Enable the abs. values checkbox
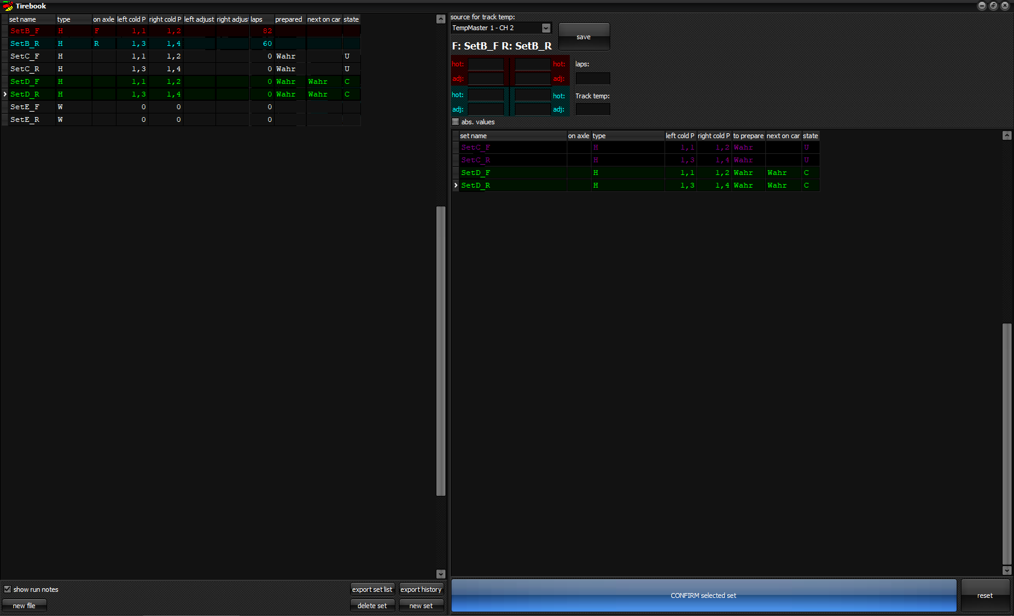The height and width of the screenshot is (616, 1014). click(456, 122)
